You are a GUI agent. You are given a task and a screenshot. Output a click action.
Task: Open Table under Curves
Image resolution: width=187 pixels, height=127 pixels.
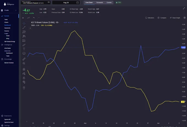point(6,20)
